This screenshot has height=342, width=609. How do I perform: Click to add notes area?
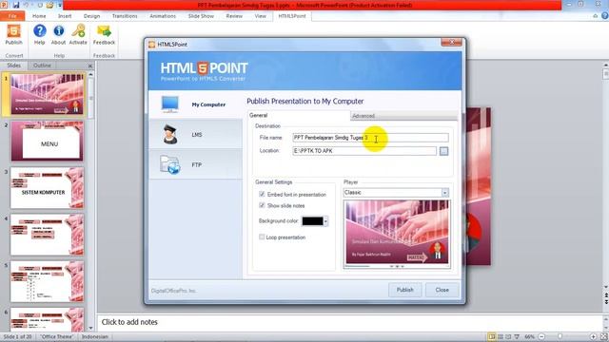point(349,322)
